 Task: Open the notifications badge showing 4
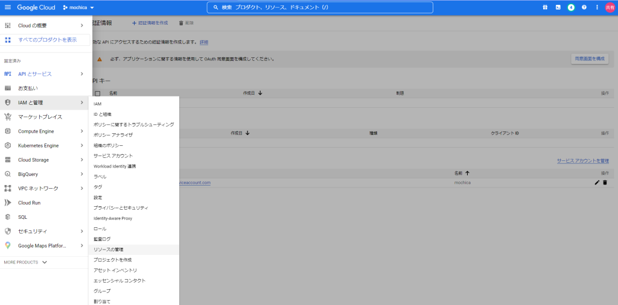click(x=571, y=7)
